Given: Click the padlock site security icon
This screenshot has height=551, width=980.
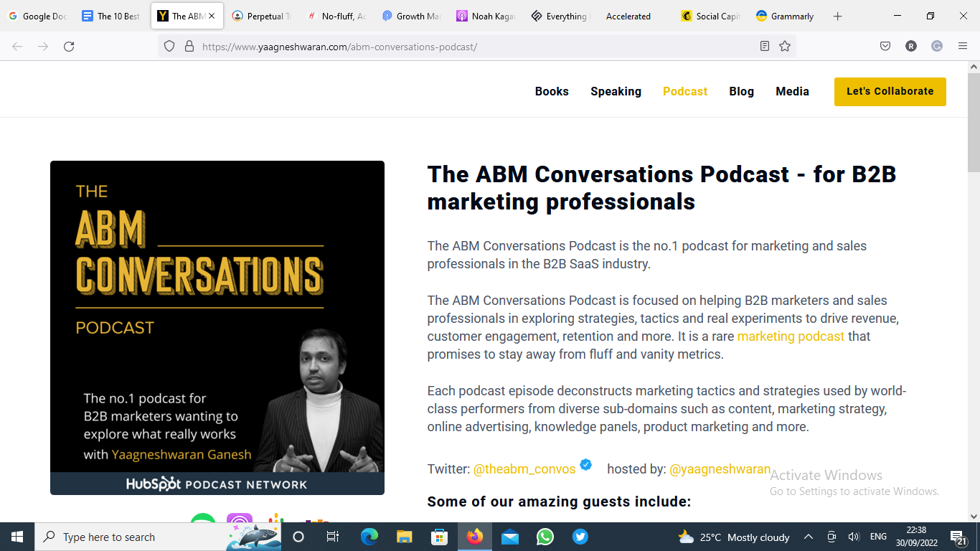Looking at the screenshot, I should tap(189, 47).
